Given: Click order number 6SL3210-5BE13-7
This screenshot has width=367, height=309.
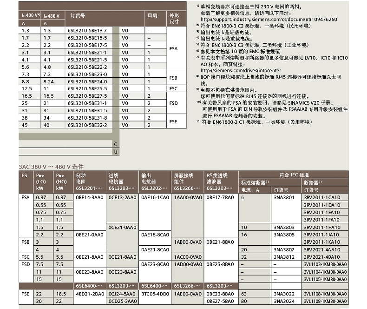Looking at the screenshot, I should [88, 30].
